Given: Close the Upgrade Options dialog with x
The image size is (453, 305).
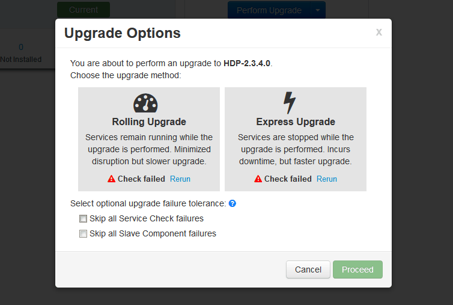Looking at the screenshot, I should [x=379, y=32].
